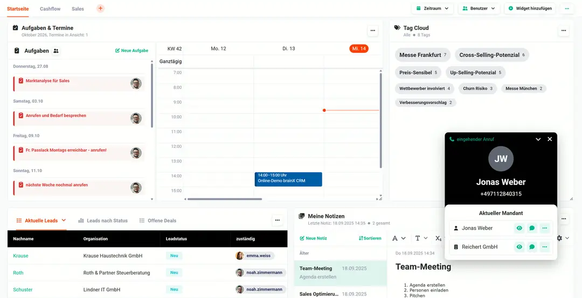Click emma.weiss avatar in Krause row
Image resolution: width=582 pixels, height=298 pixels.
point(239,256)
